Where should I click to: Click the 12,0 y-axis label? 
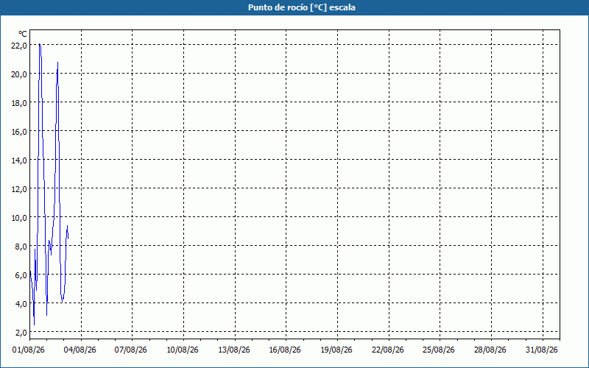(19, 189)
